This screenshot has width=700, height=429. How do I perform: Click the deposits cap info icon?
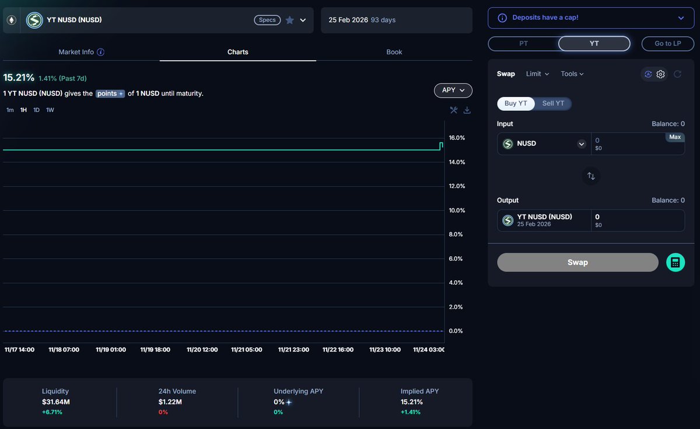click(502, 18)
